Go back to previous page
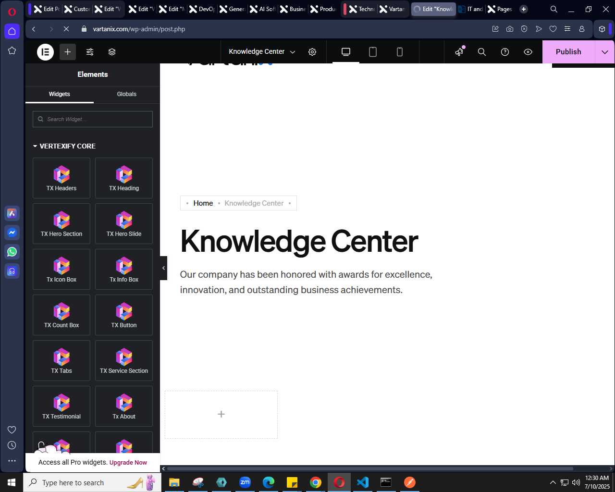The width and height of the screenshot is (615, 492). (34, 29)
